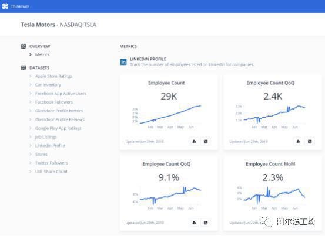
Task: Click the Thinknum brand name
Action: pyautogui.click(x=20, y=6)
